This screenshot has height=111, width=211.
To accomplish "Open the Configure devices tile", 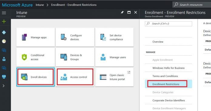I will (x=75, y=37).
